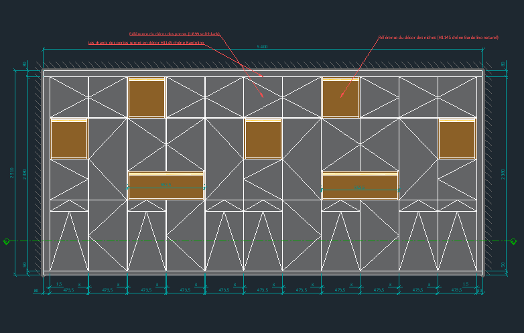Image resolution: width=524 pixels, height=333 pixels.
Task: Click the left outer vertical height dimension
Action: pyautogui.click(x=15, y=172)
